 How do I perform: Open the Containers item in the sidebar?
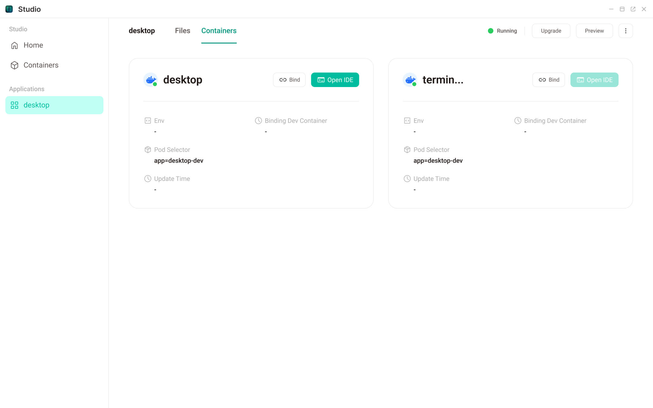pos(41,65)
